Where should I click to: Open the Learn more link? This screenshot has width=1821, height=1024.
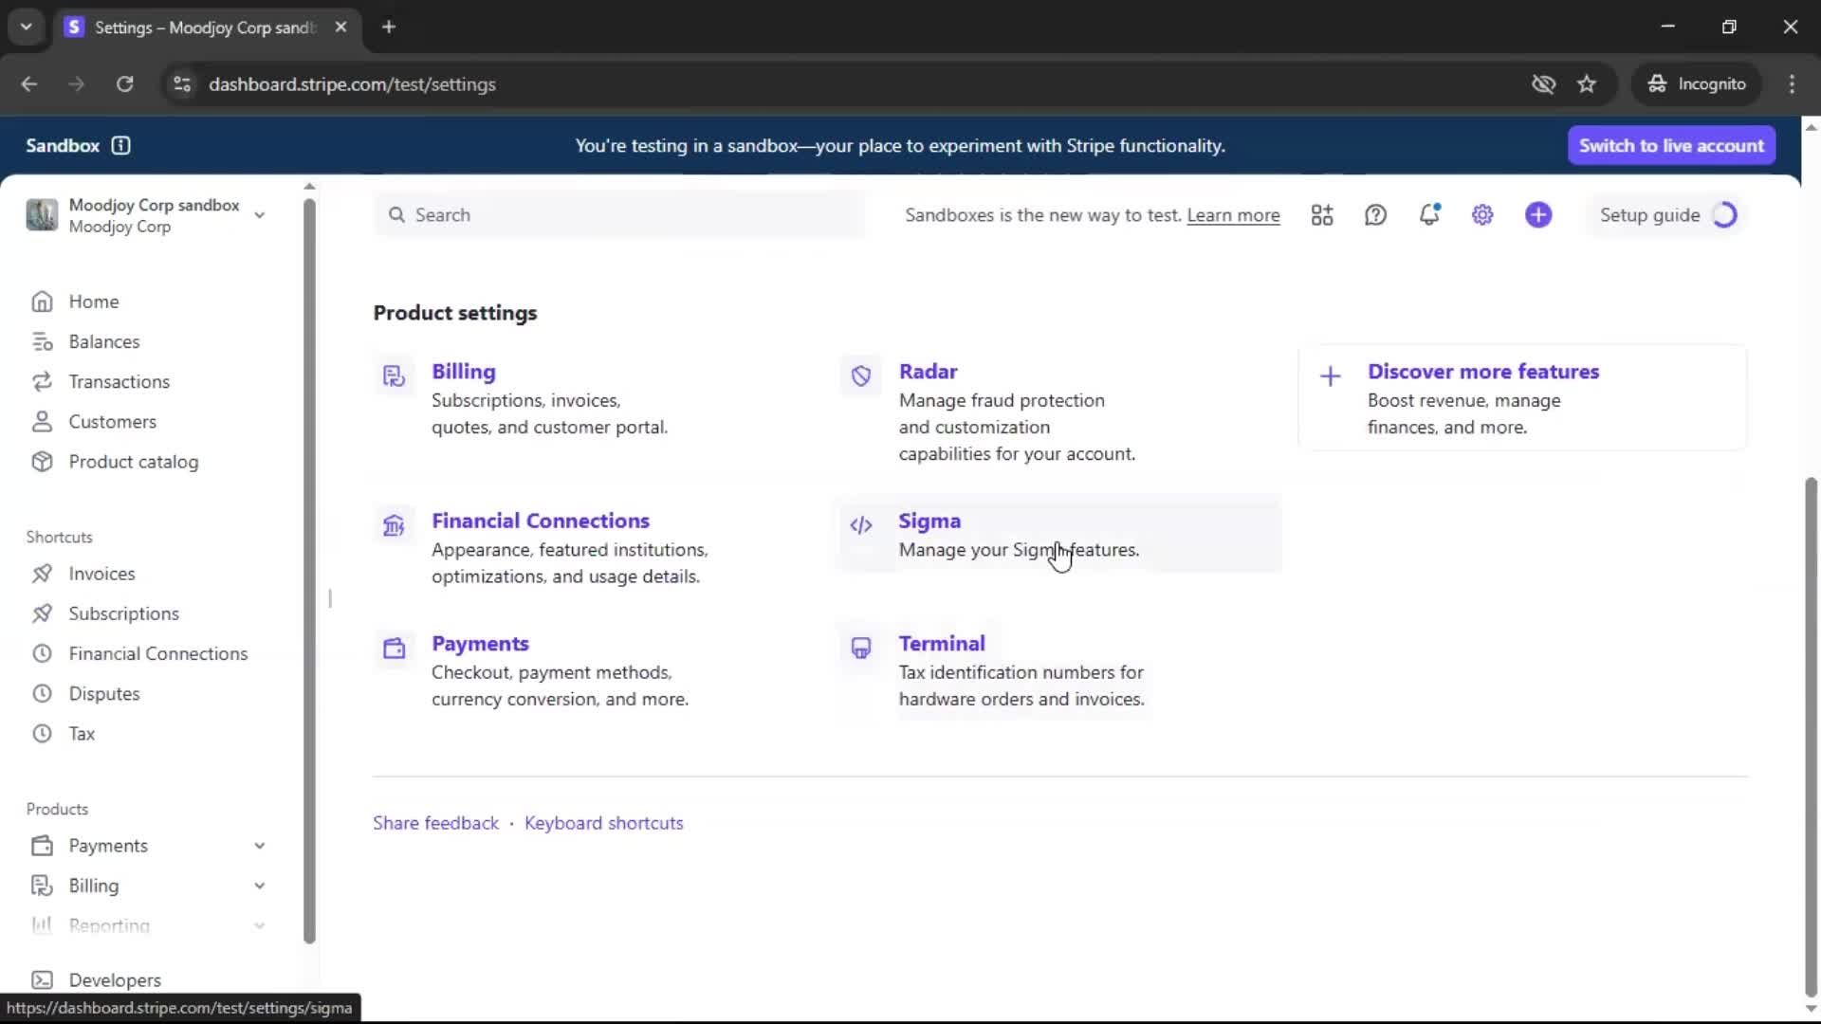(1233, 215)
